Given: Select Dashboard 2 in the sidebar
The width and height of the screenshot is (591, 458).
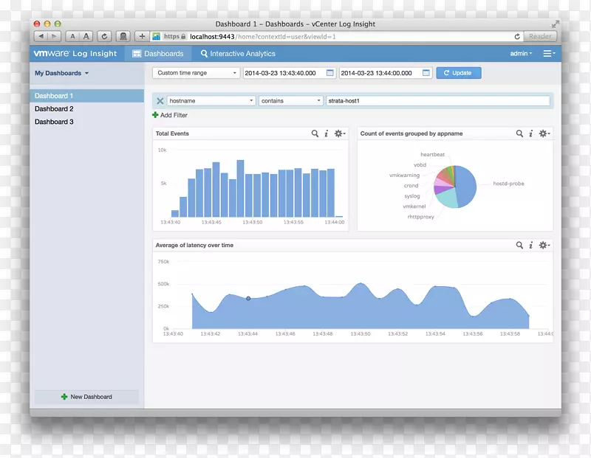Looking at the screenshot, I should point(54,108).
